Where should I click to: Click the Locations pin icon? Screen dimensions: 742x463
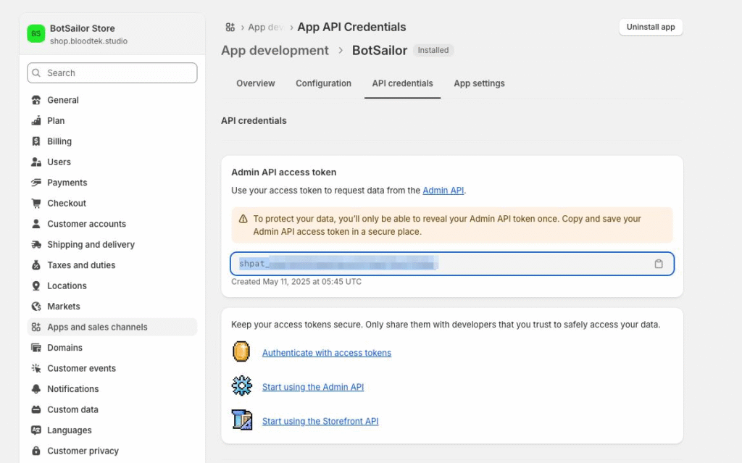pos(36,286)
